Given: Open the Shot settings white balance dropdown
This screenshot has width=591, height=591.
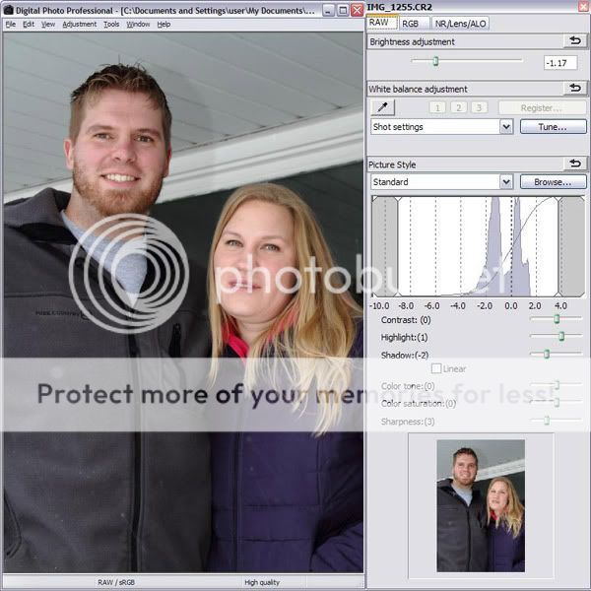Looking at the screenshot, I should pos(506,127).
